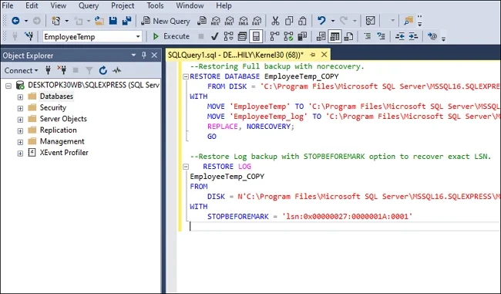Viewport: 501px width, 294px height.
Task: Click the New Query button
Action: [x=166, y=21]
